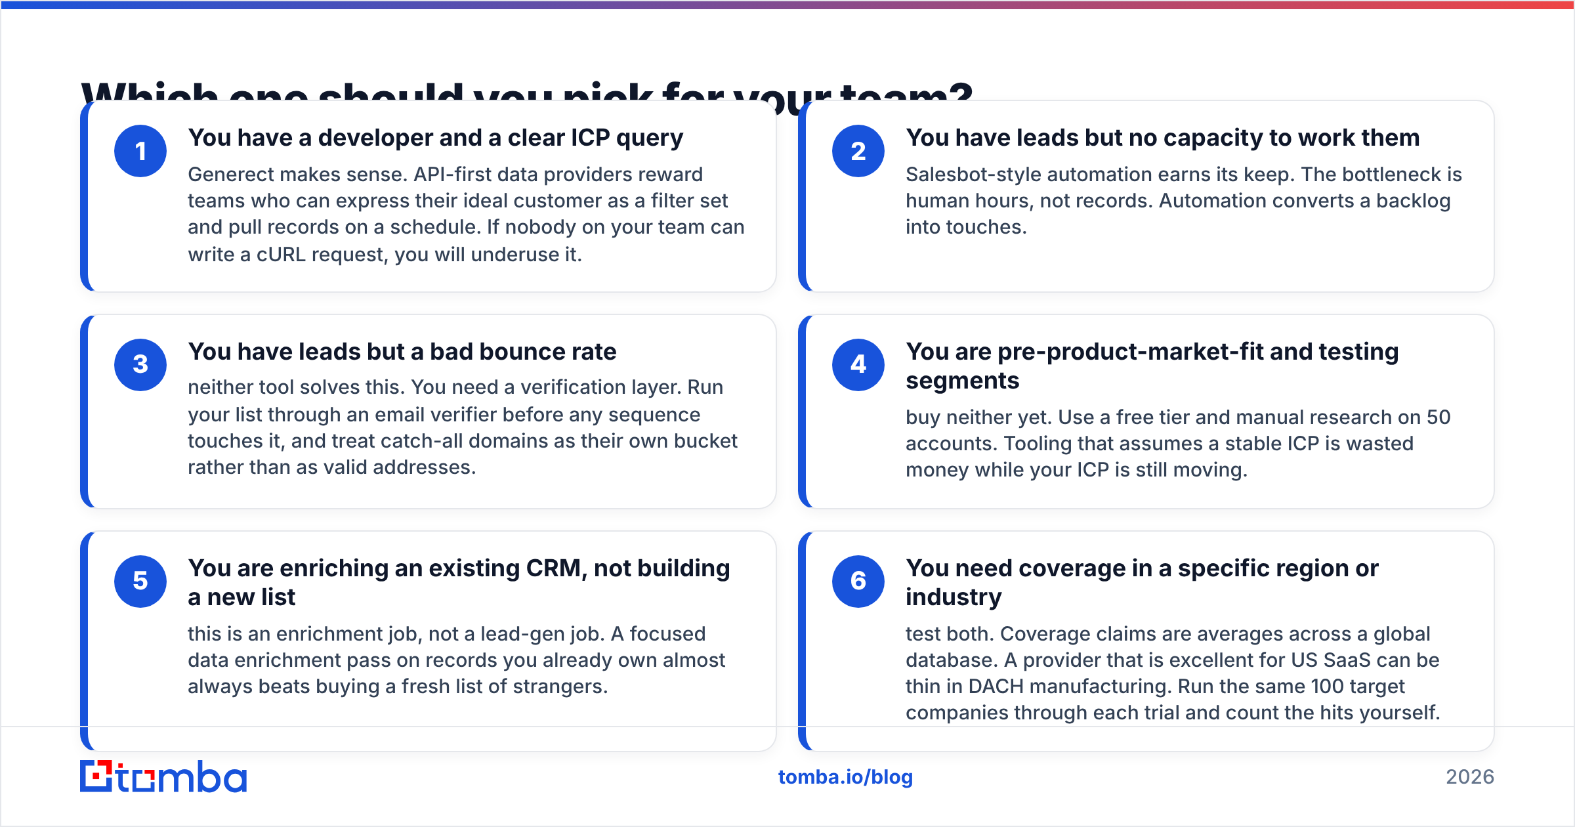Select the 'no capacity to work them' heading

pos(1163,138)
